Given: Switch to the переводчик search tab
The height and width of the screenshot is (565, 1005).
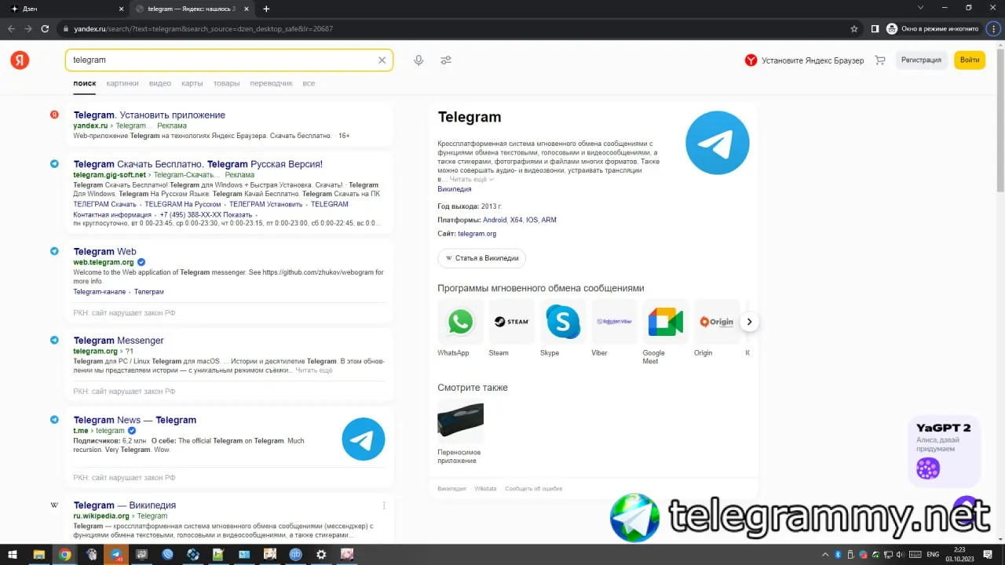Looking at the screenshot, I should click(x=272, y=83).
